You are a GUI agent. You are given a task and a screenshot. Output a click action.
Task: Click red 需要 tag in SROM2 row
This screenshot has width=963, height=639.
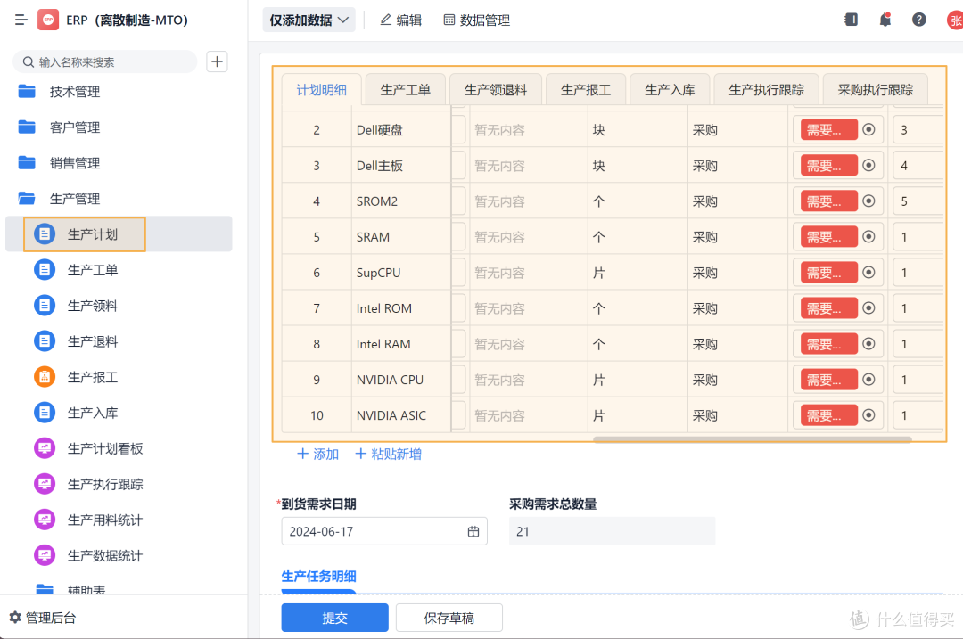coord(829,201)
